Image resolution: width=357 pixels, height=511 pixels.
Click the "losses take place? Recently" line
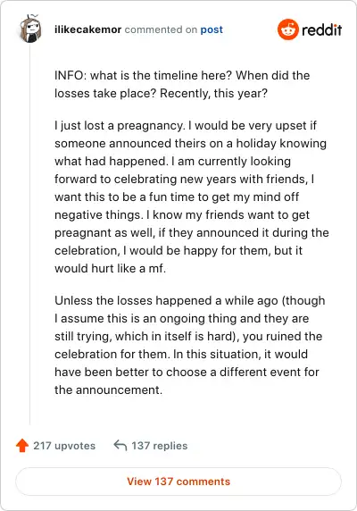tap(161, 93)
